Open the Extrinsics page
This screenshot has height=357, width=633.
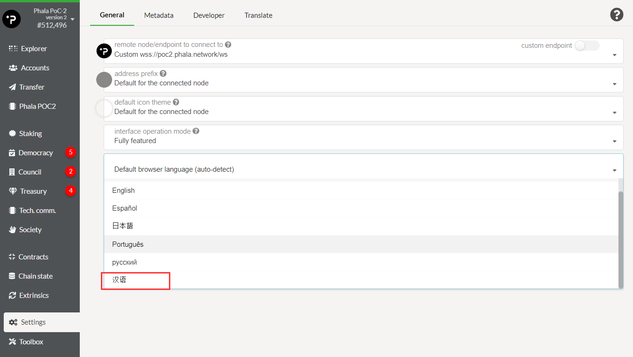(34, 296)
